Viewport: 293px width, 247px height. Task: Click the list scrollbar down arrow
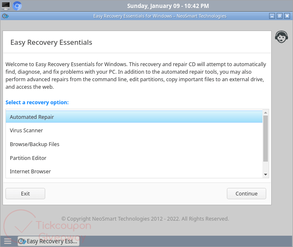click(265, 175)
